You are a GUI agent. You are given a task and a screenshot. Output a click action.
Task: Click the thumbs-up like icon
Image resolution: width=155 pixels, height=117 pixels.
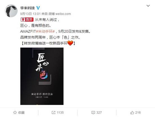(132, 113)
